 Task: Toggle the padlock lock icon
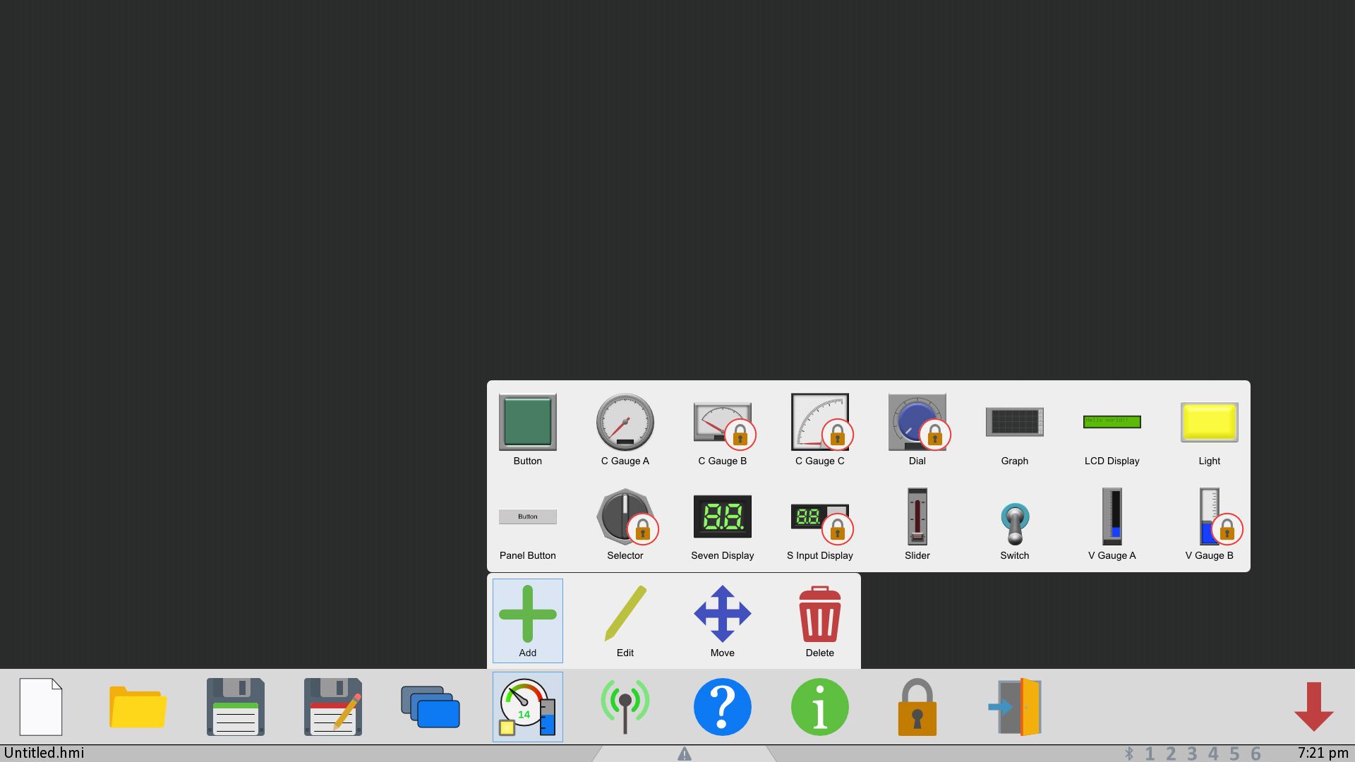(x=917, y=706)
